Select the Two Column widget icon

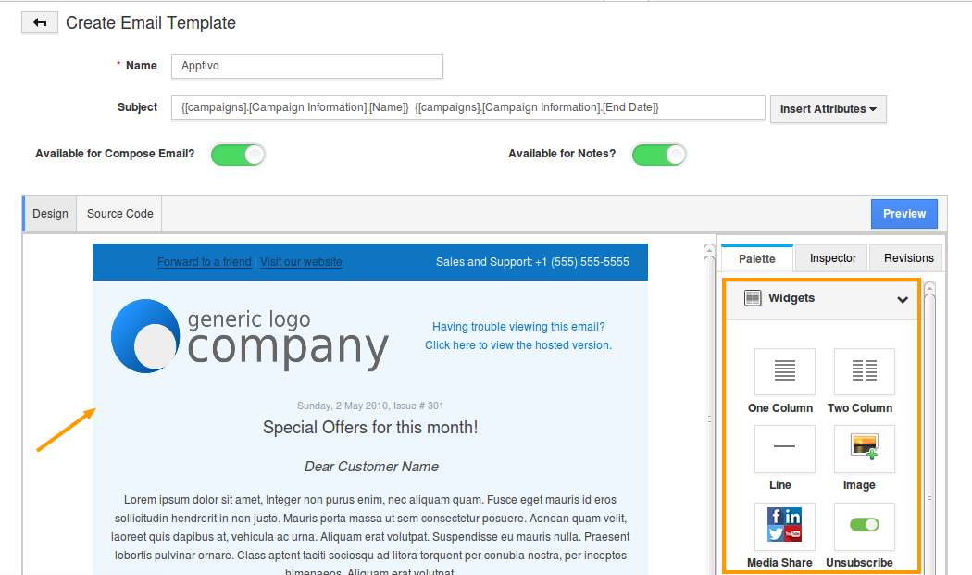[x=864, y=371]
